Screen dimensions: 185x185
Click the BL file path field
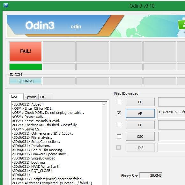click(x=172, y=102)
